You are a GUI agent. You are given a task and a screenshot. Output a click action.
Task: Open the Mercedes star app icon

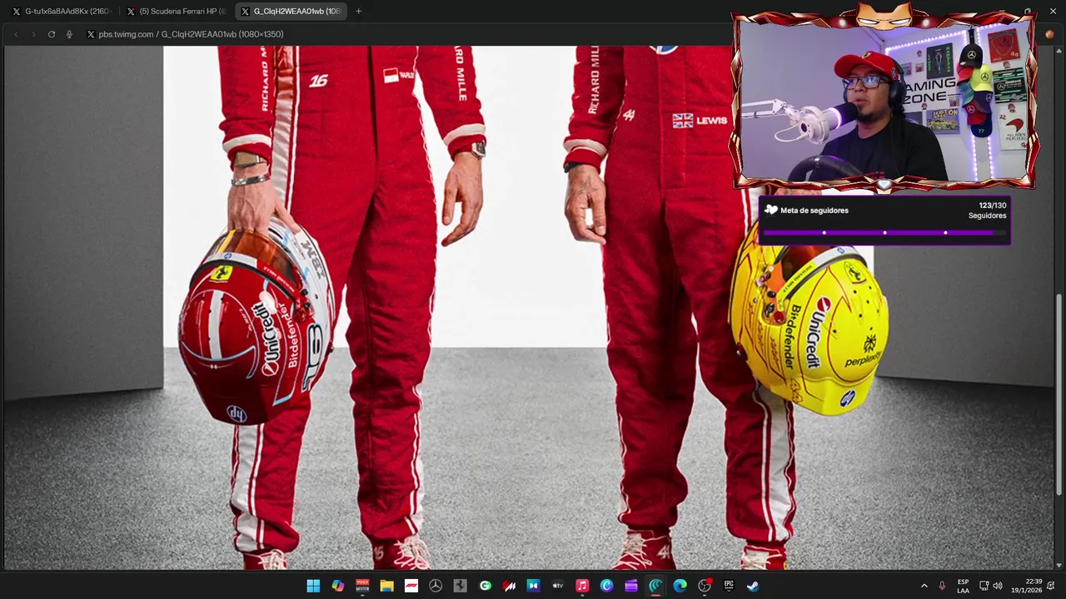click(x=436, y=586)
